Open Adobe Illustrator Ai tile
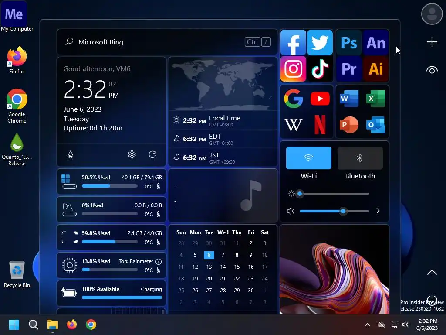Image resolution: width=446 pixels, height=335 pixels. point(376,68)
